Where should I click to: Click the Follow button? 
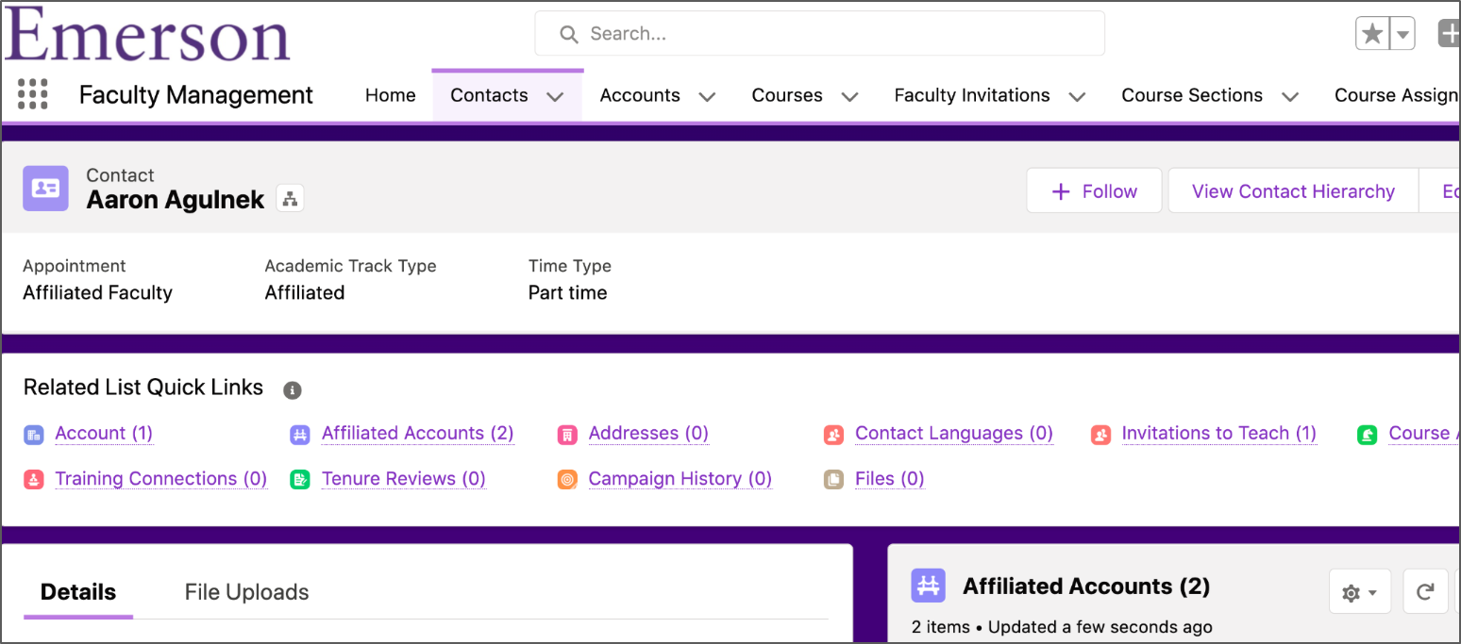1094,191
